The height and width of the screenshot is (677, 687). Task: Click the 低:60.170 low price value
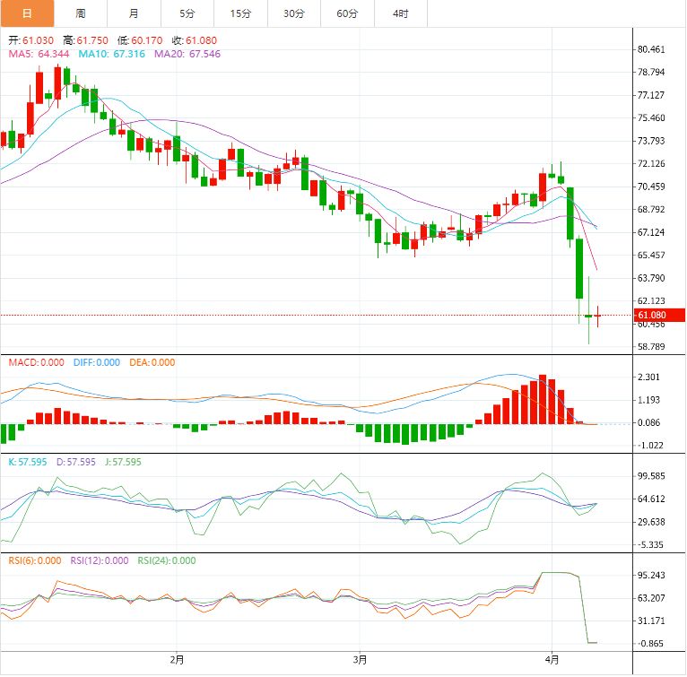click(140, 40)
